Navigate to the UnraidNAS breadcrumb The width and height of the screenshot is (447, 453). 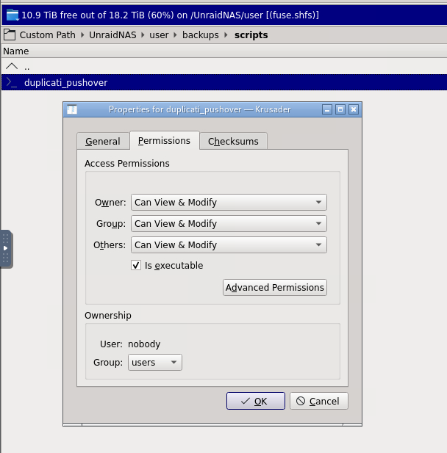[x=112, y=35]
